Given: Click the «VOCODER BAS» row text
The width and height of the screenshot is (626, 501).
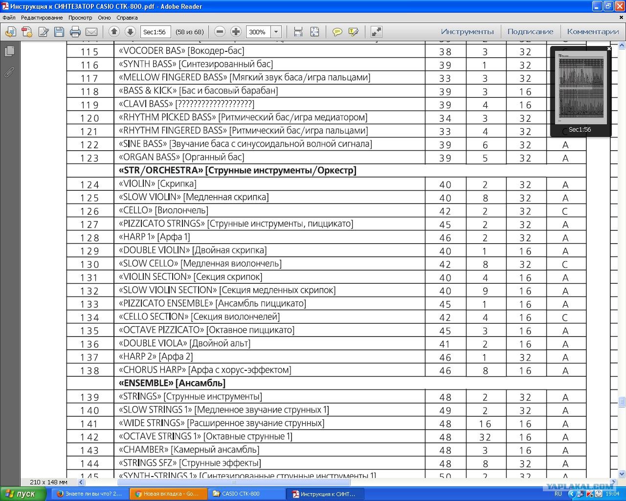Looking at the screenshot, I should pos(181,51).
